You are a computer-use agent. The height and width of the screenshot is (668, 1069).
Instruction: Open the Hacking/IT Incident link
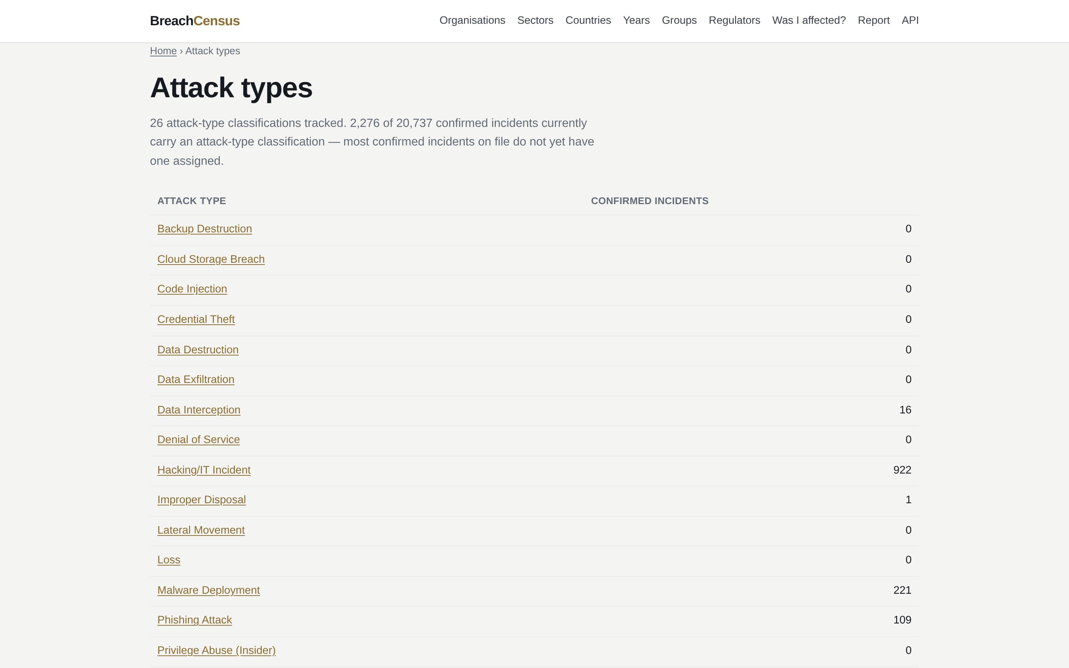tap(204, 470)
